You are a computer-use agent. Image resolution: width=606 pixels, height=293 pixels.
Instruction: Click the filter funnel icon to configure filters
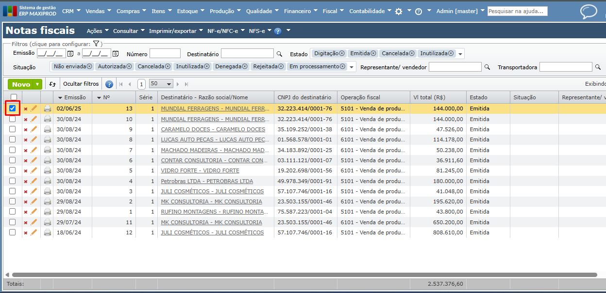pos(96,44)
